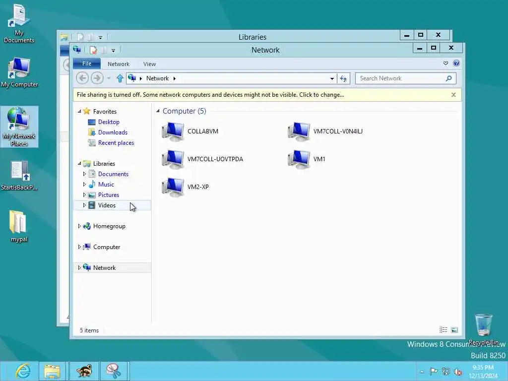Collapse the Favorites tree node
Image resolution: width=508 pixels, height=381 pixels.
(79, 111)
